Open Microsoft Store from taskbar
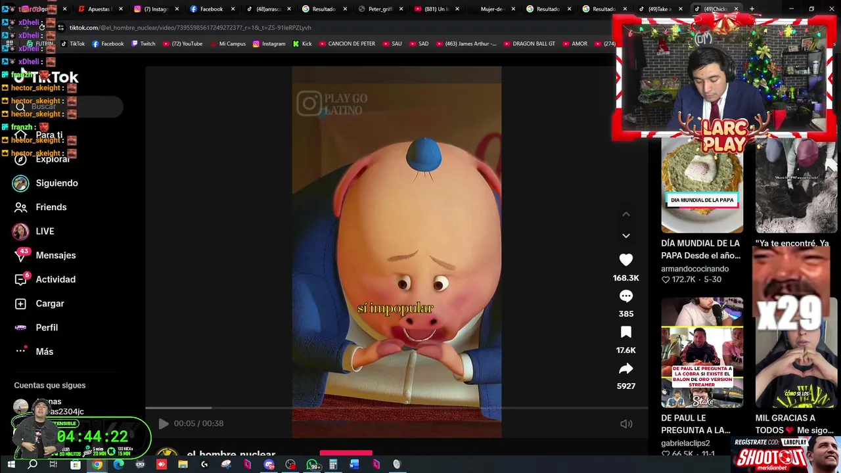The height and width of the screenshot is (473, 841). tap(76, 465)
